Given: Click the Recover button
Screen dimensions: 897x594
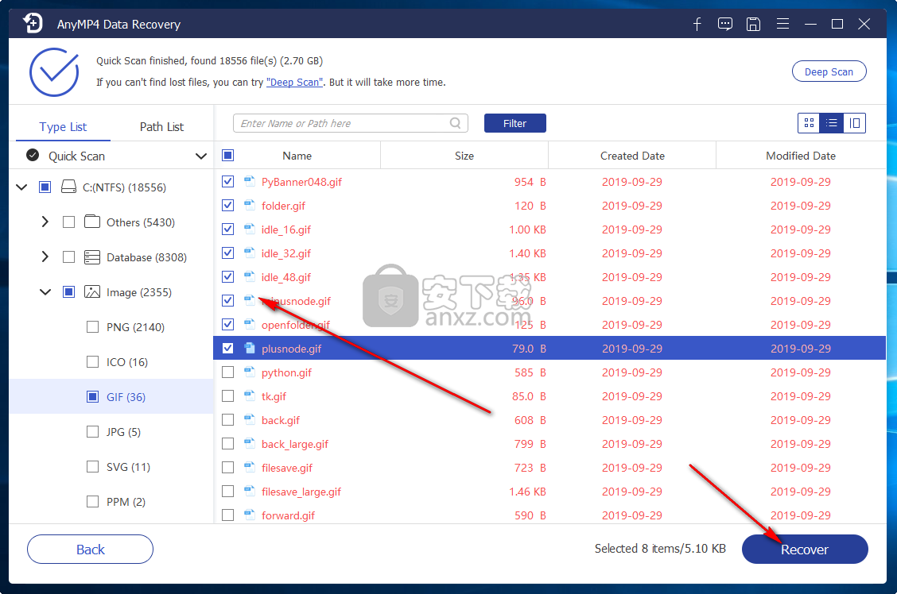Looking at the screenshot, I should [x=805, y=549].
